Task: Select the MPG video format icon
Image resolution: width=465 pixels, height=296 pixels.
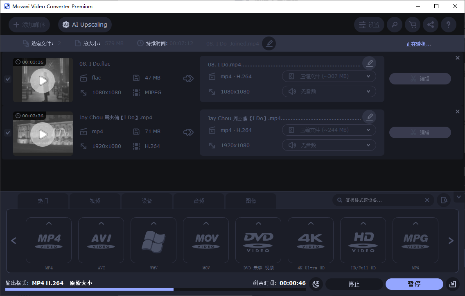Action: click(415, 240)
